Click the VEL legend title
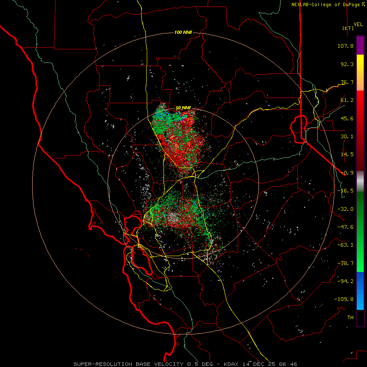367x367 pixels. coord(358,24)
